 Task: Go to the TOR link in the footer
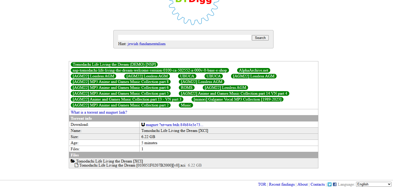[262, 184]
